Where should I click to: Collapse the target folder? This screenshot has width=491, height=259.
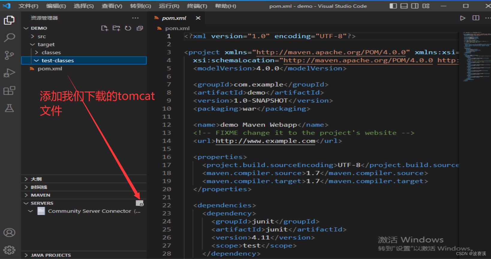33,44
